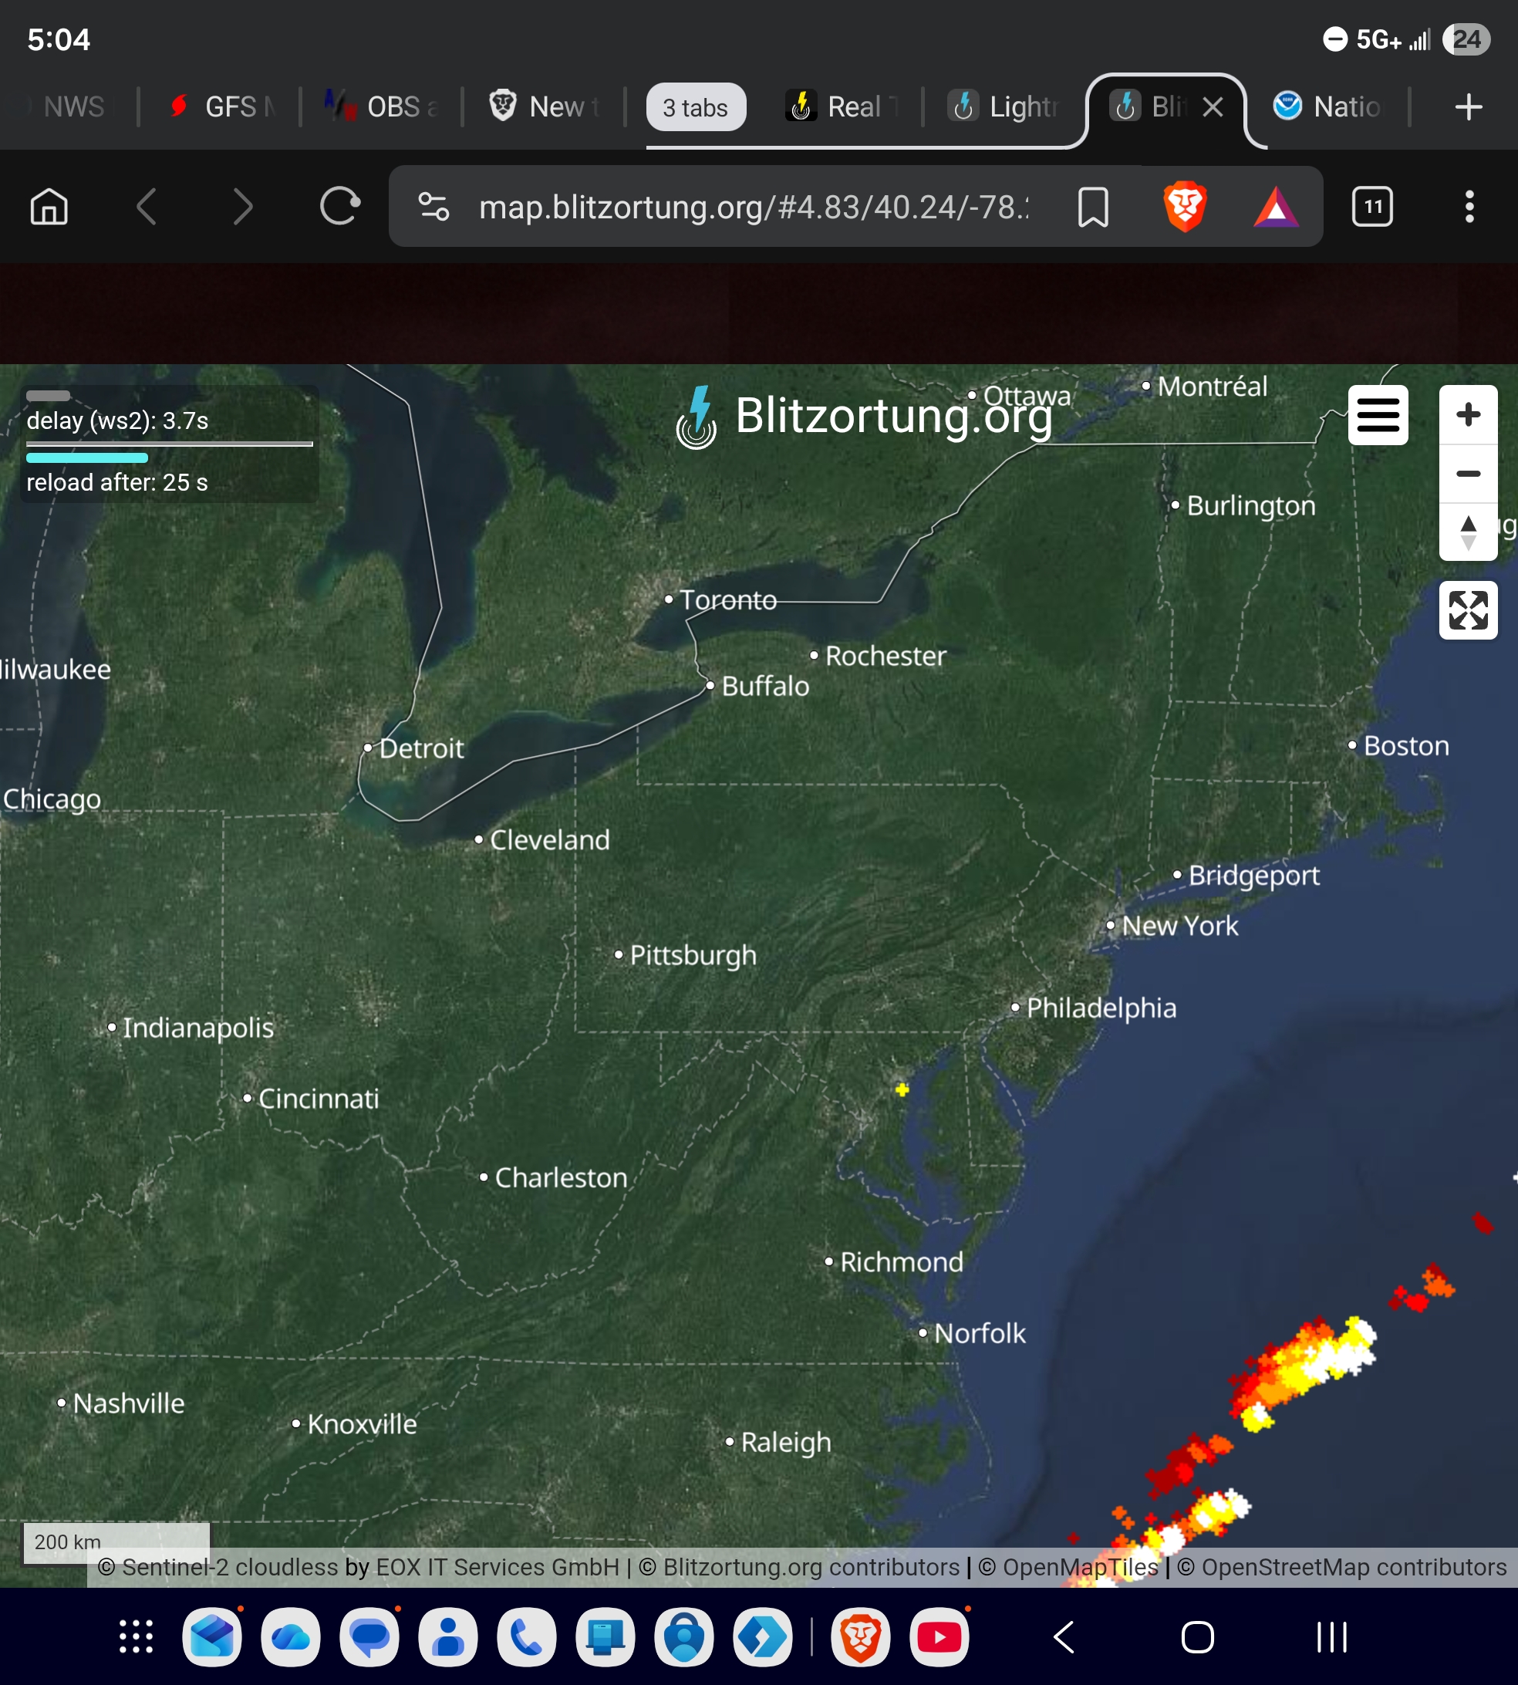
Task: Switch to the Real Time tab
Action: (x=842, y=107)
